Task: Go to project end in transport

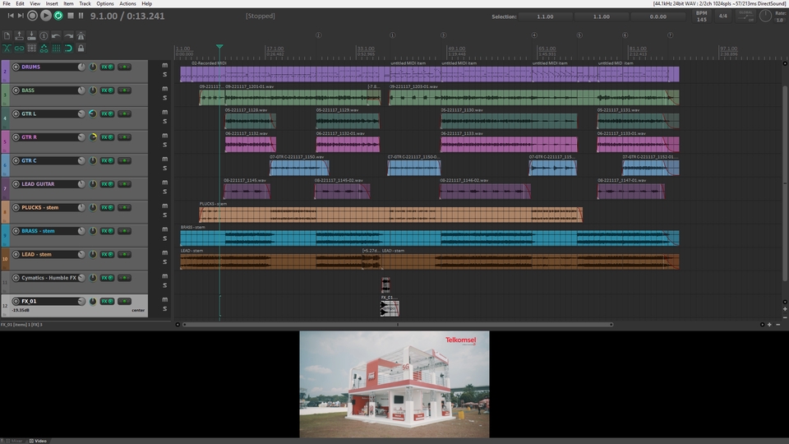Action: coord(21,16)
